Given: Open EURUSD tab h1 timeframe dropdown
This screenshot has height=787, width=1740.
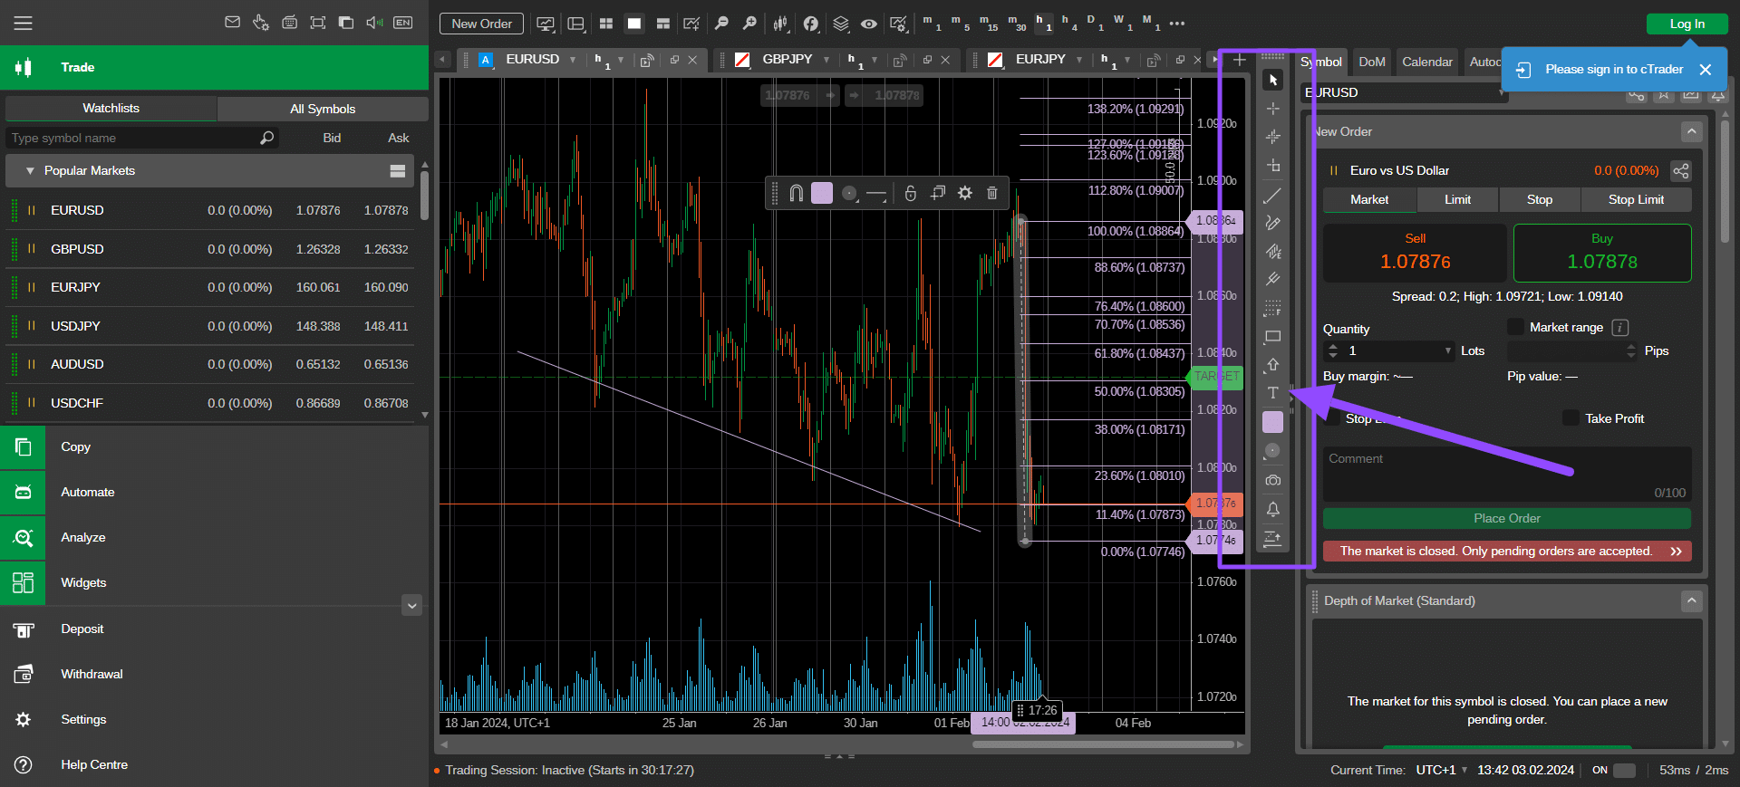Looking at the screenshot, I should (621, 60).
